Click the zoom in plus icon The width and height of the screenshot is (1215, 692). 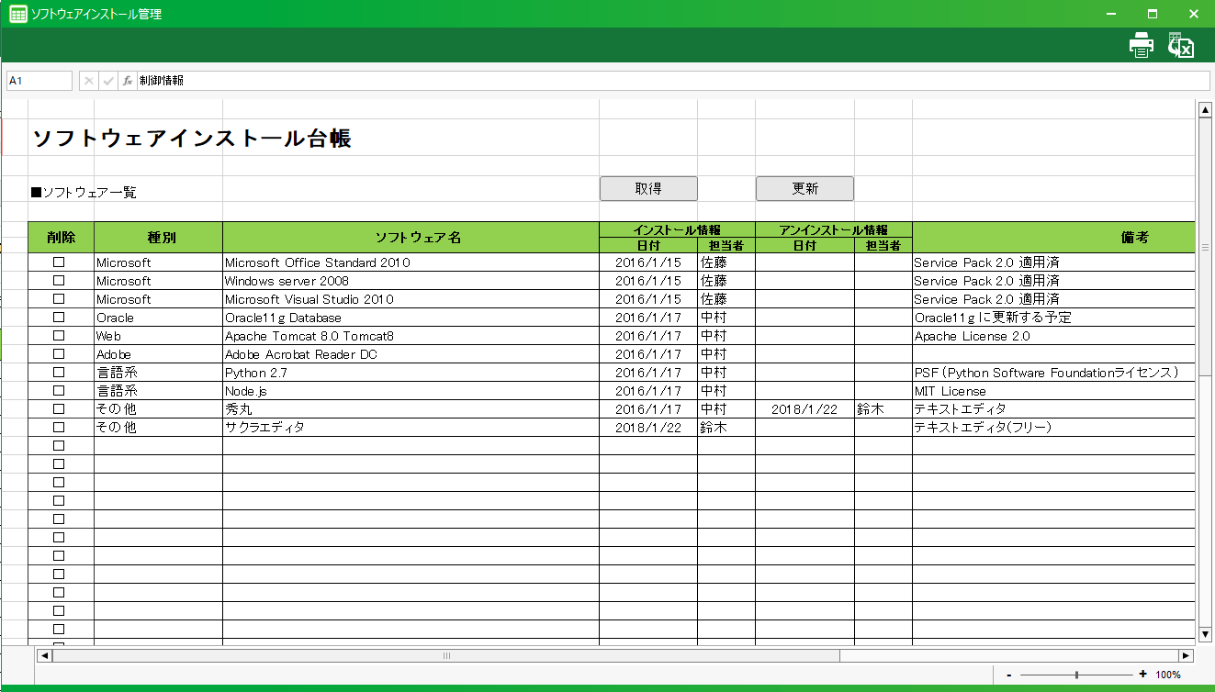1142,675
